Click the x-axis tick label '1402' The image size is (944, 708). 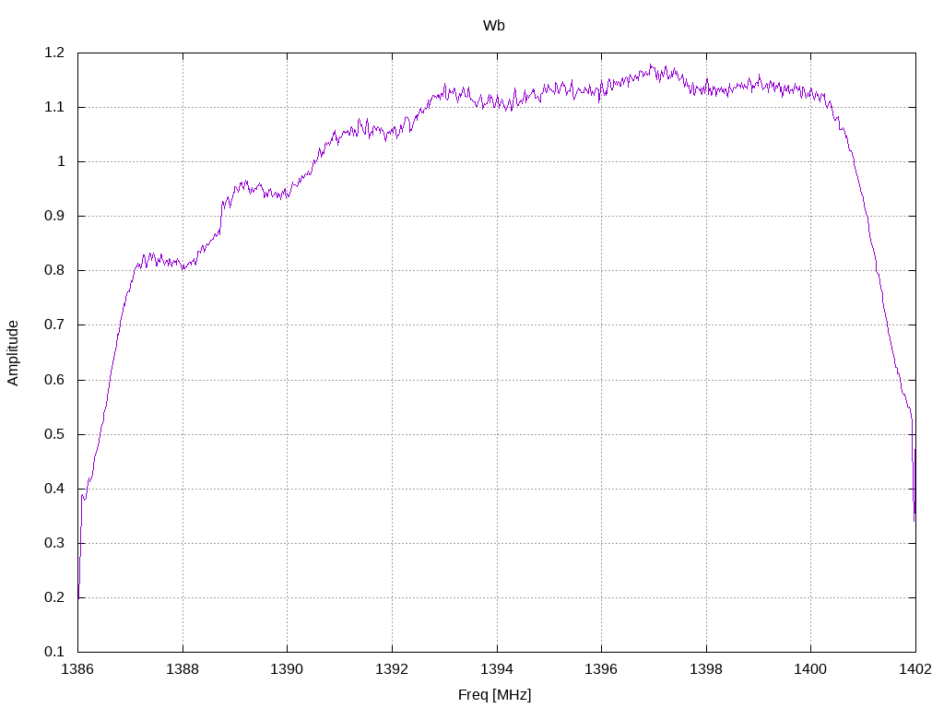click(915, 669)
